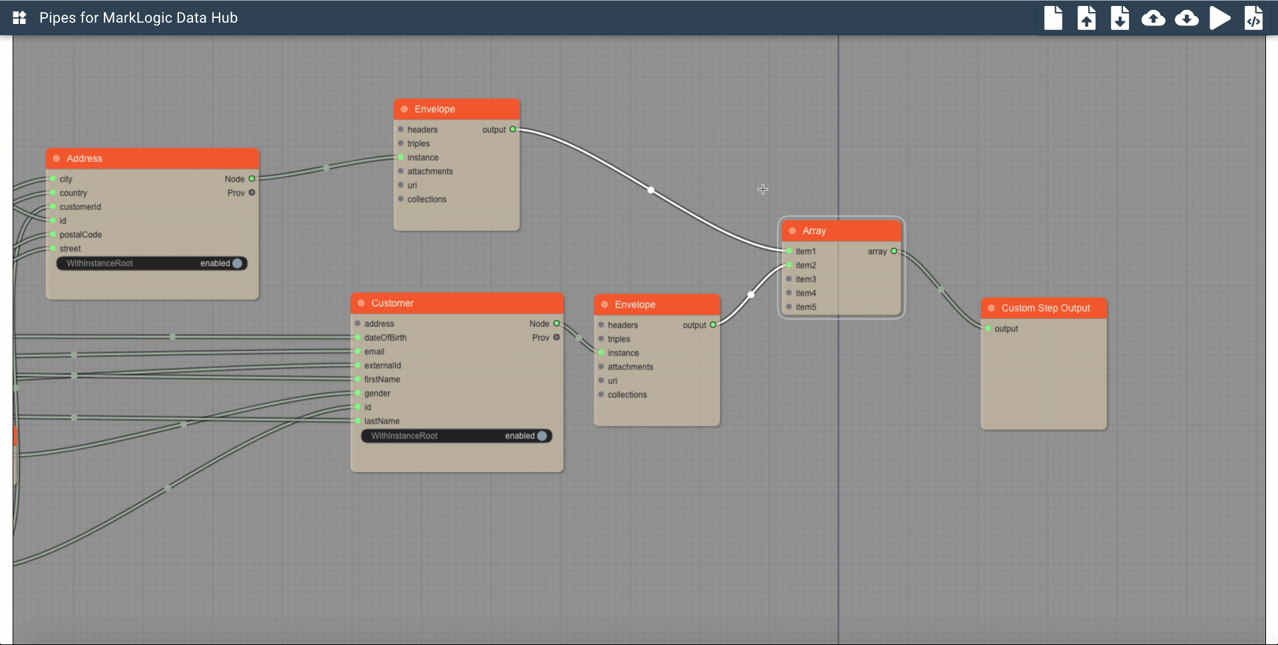Click the cloud download icon

click(1186, 18)
